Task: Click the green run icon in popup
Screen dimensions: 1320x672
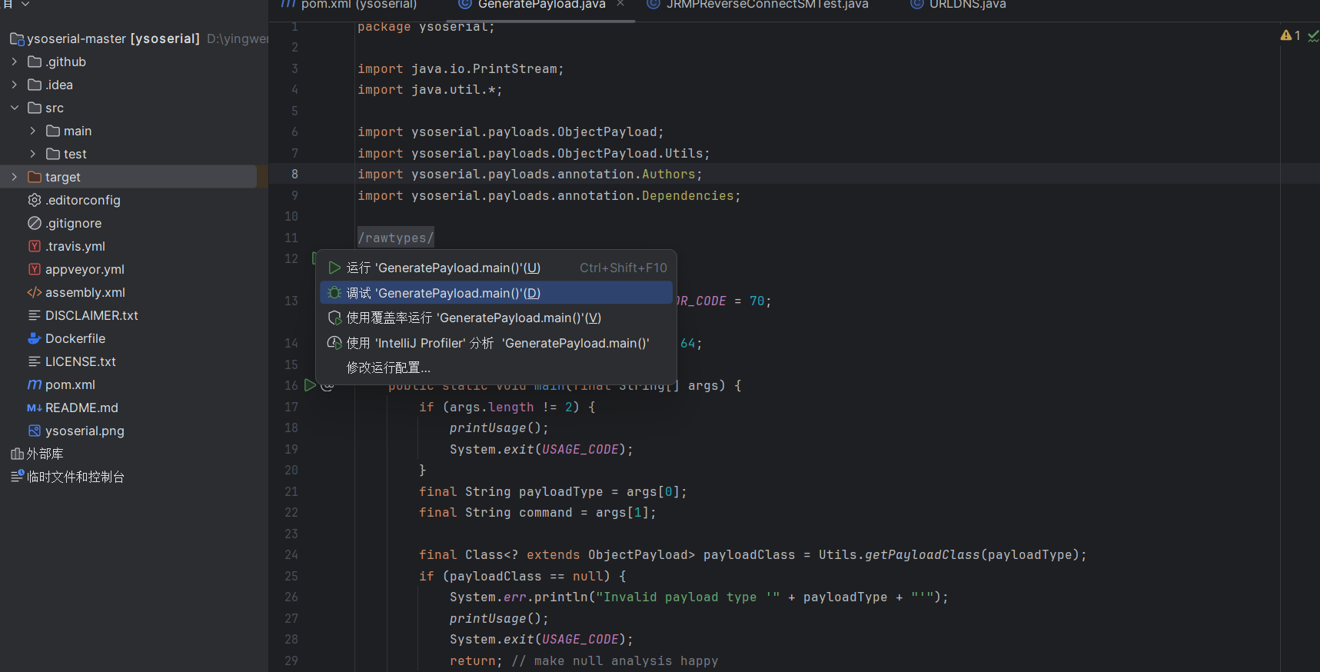Action: coord(334,268)
